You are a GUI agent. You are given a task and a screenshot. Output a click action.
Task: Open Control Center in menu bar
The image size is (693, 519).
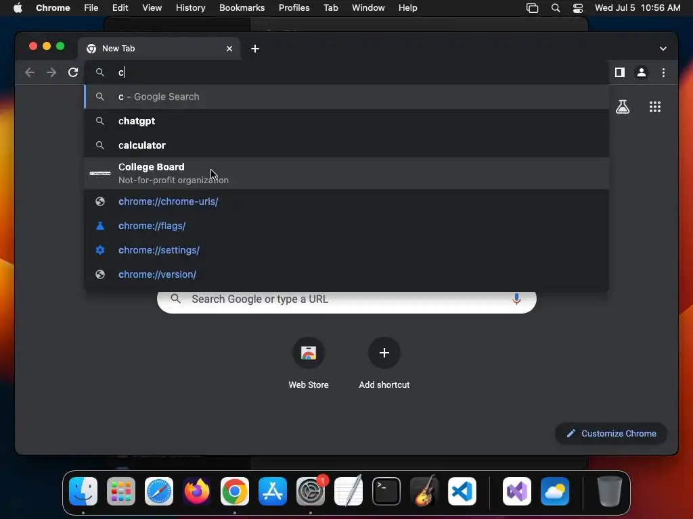click(578, 8)
